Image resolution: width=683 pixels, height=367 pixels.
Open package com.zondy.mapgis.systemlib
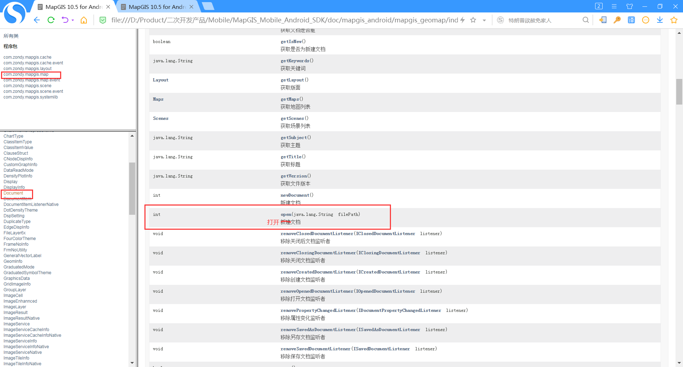click(x=31, y=97)
